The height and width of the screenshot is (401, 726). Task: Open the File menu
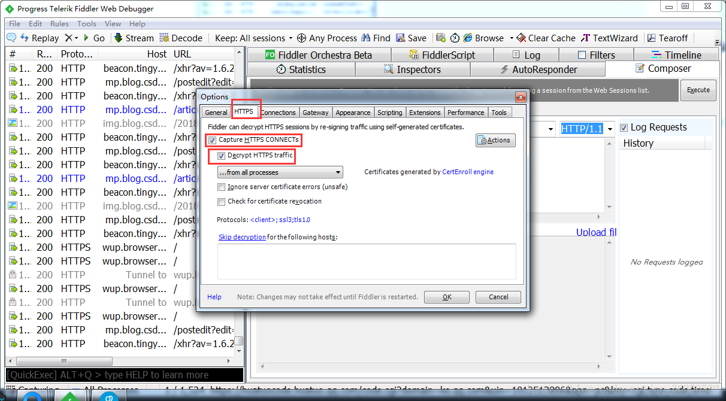tap(14, 24)
